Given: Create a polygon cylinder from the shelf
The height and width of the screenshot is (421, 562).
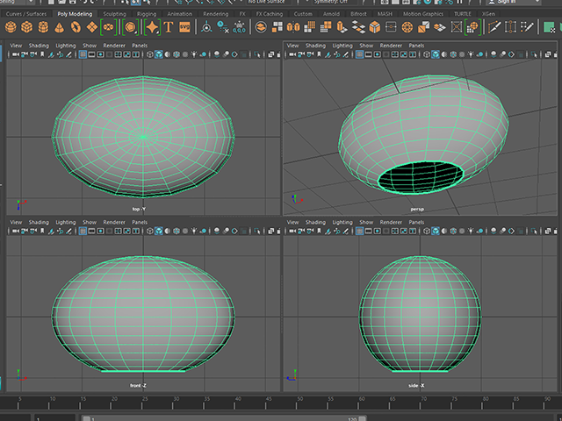Looking at the screenshot, I should click(x=43, y=27).
